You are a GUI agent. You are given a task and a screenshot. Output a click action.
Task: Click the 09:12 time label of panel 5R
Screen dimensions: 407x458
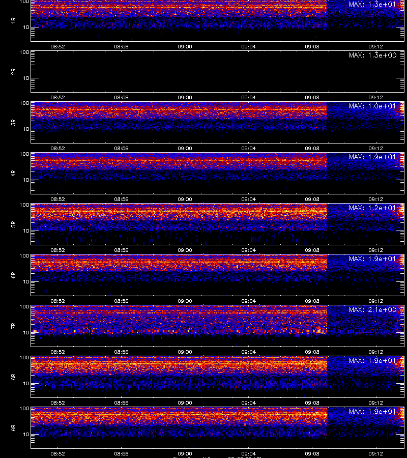pyautogui.click(x=375, y=250)
